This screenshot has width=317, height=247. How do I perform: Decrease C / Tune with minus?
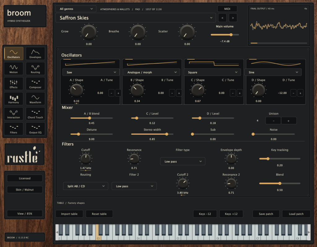pyautogui.click(x=233, y=93)
